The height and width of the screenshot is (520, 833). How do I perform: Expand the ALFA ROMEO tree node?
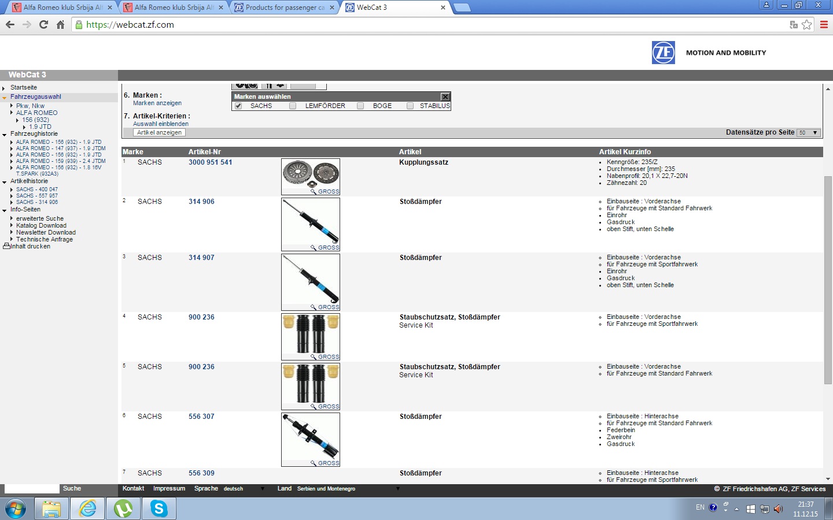pyautogui.click(x=12, y=113)
